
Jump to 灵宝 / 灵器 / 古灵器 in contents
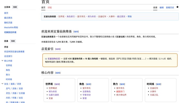(x=16, y=93)
